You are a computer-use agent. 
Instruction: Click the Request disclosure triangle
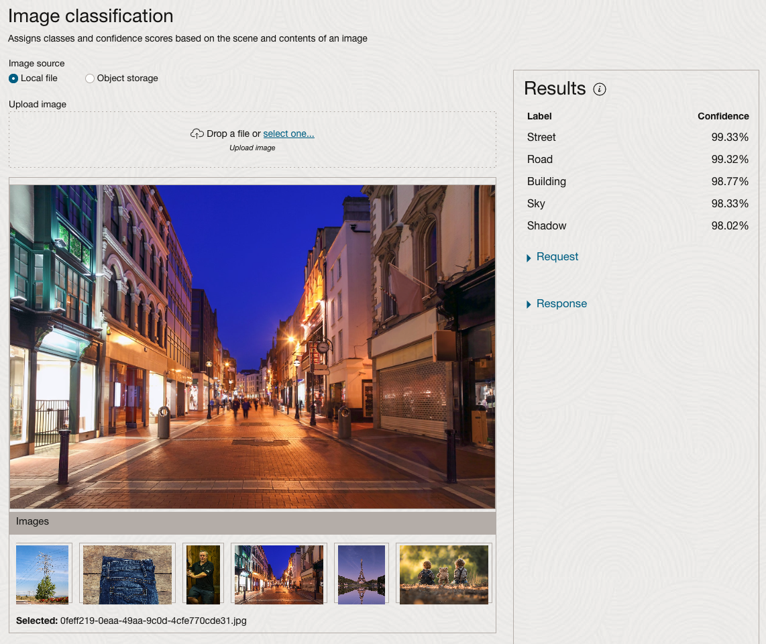pos(529,258)
